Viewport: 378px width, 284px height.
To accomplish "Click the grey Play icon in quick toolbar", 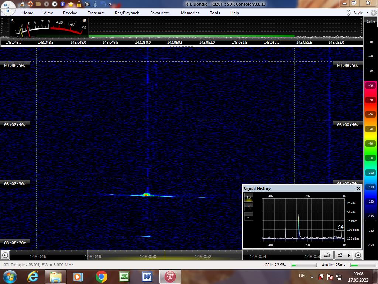I will point(47,4).
